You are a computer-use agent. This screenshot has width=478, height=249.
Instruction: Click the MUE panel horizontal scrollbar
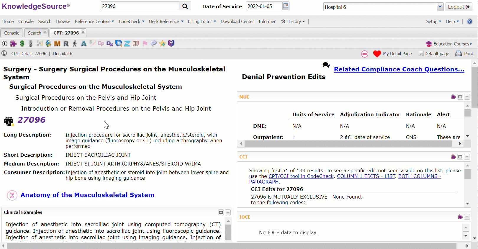tap(348, 144)
